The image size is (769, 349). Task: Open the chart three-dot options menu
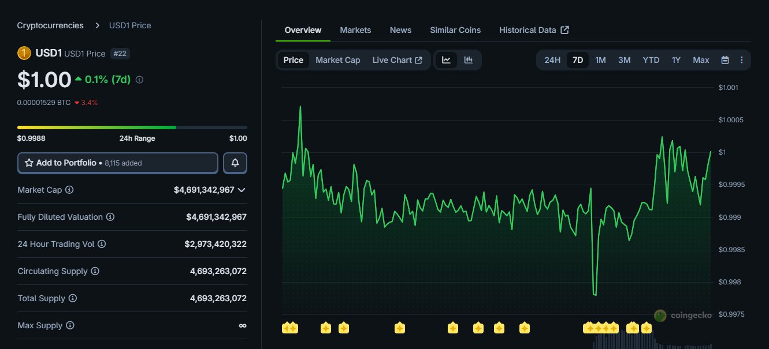coord(742,60)
